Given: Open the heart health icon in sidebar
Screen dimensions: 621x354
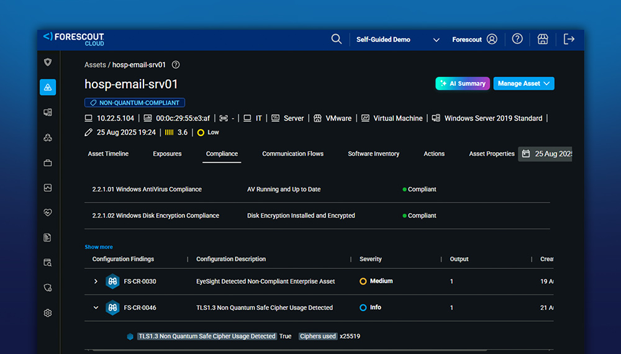Looking at the screenshot, I should 48,212.
